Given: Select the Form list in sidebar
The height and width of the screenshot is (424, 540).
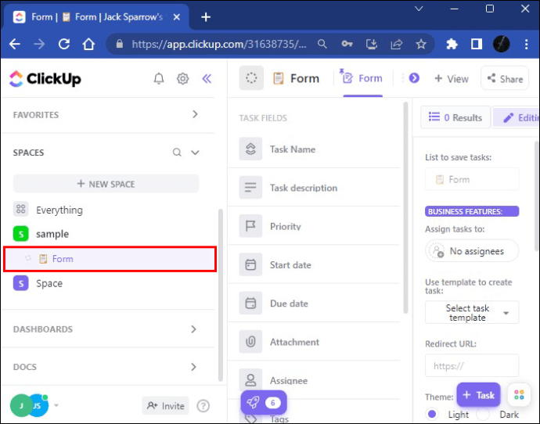Looking at the screenshot, I should [110, 259].
